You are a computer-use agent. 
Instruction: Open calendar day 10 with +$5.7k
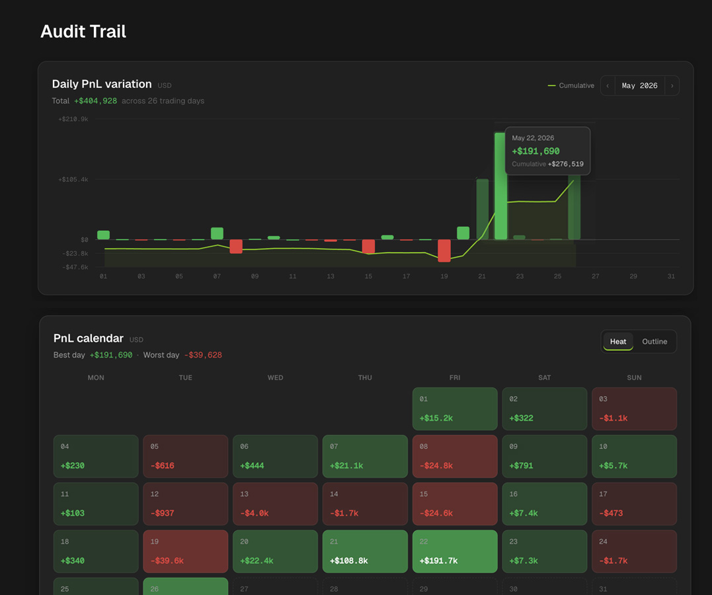(x=635, y=456)
